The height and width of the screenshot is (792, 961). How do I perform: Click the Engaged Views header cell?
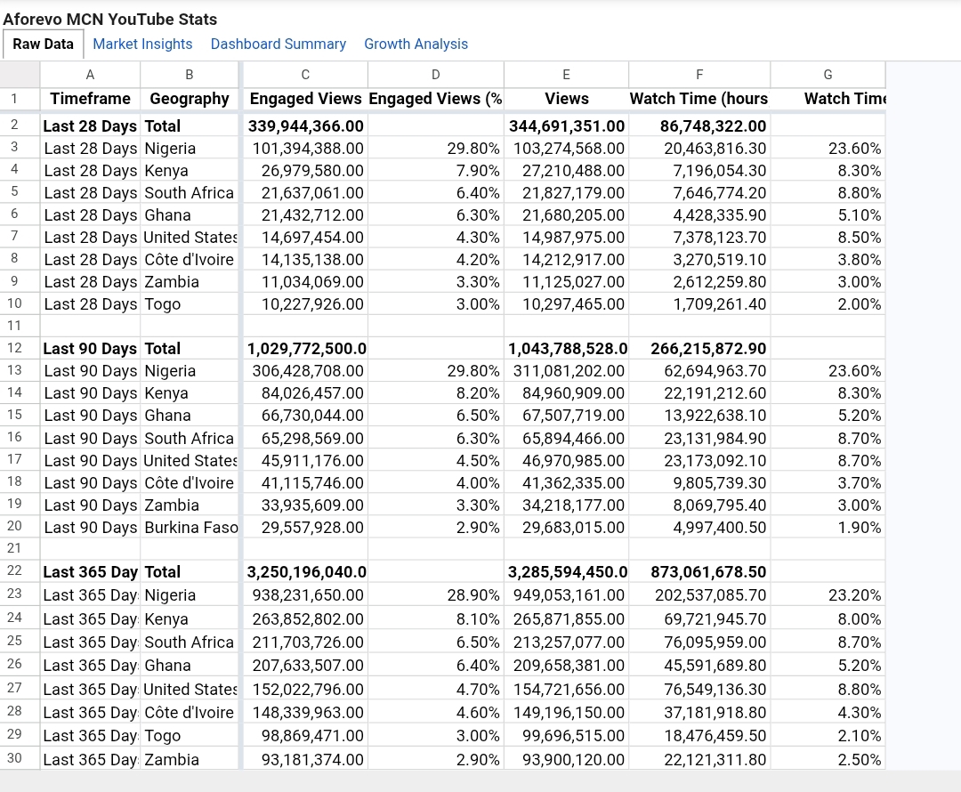point(305,99)
